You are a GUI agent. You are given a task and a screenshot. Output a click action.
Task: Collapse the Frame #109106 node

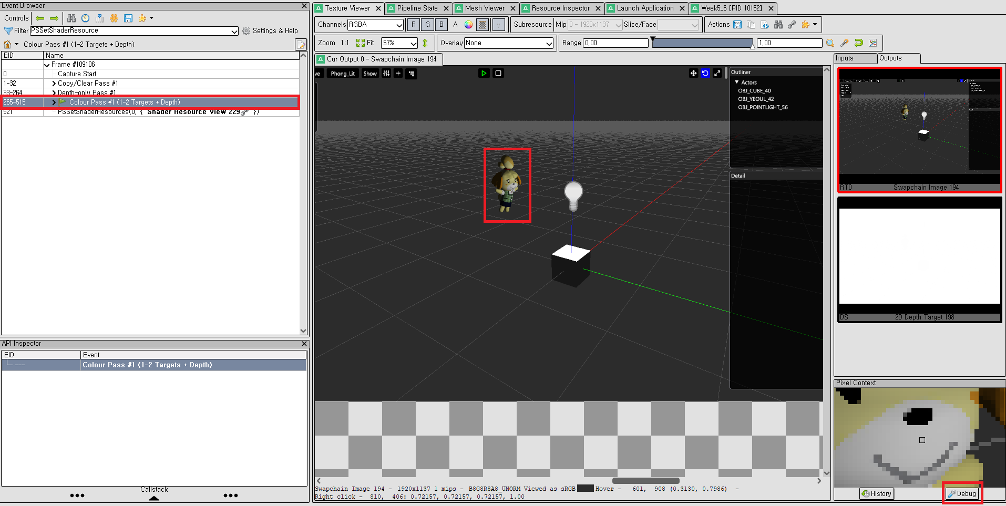click(x=47, y=65)
